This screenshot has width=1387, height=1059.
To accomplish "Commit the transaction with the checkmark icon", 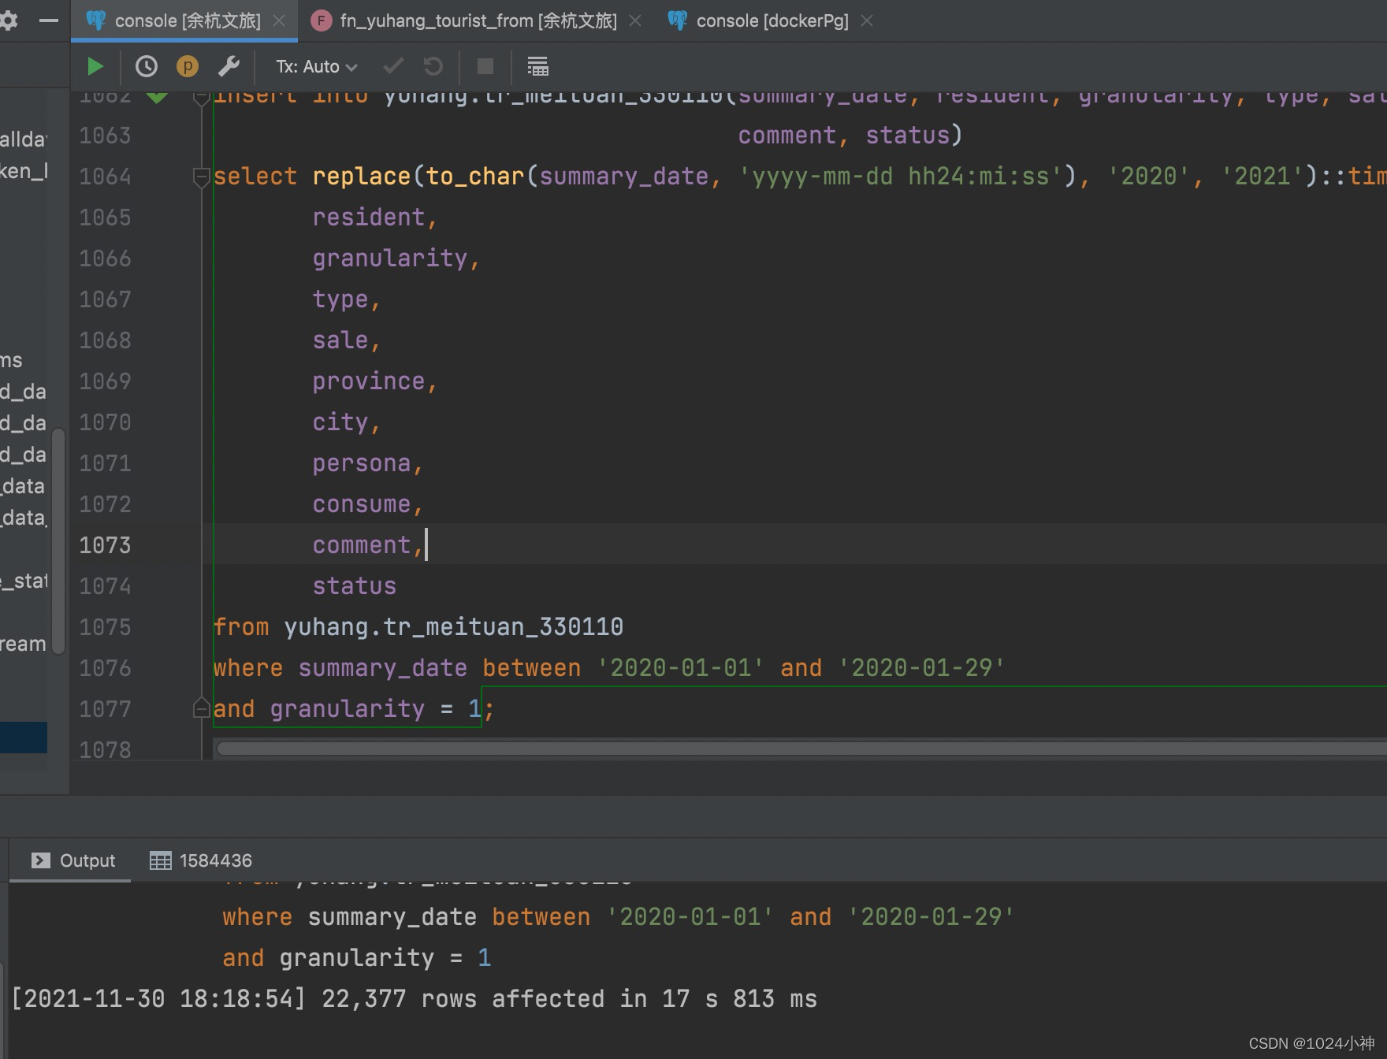I will (x=392, y=66).
